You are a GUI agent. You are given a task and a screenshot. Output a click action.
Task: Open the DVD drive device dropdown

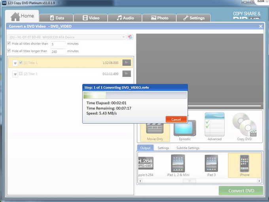(66, 37)
